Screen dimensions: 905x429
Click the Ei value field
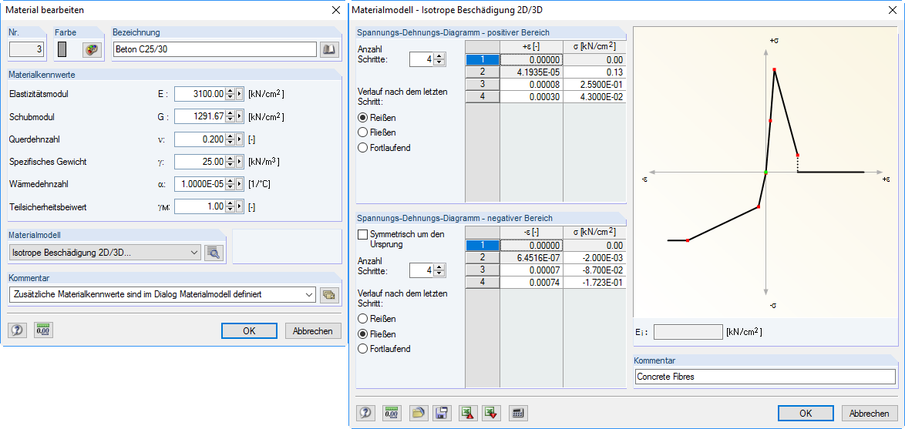[x=688, y=331]
